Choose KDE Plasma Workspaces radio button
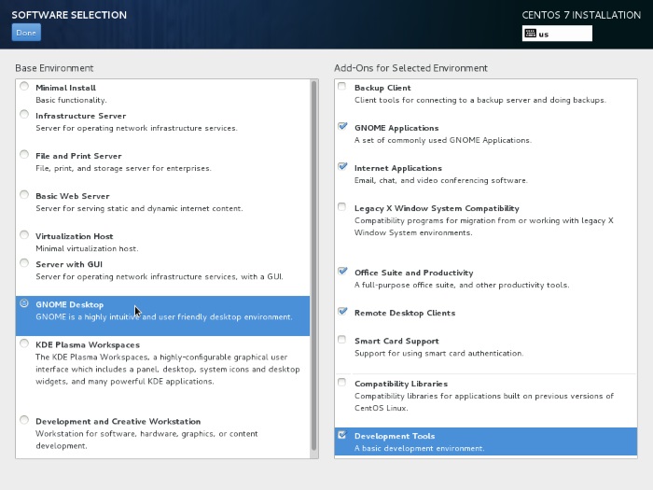This screenshot has height=490, width=653. pos(24,343)
